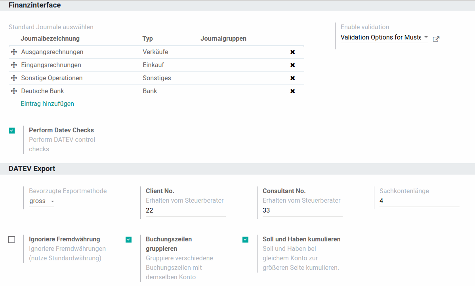Enable Ignoriere Fremdwährung checkbox

click(x=12, y=239)
